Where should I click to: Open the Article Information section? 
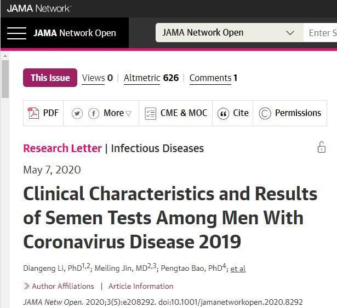point(141,286)
